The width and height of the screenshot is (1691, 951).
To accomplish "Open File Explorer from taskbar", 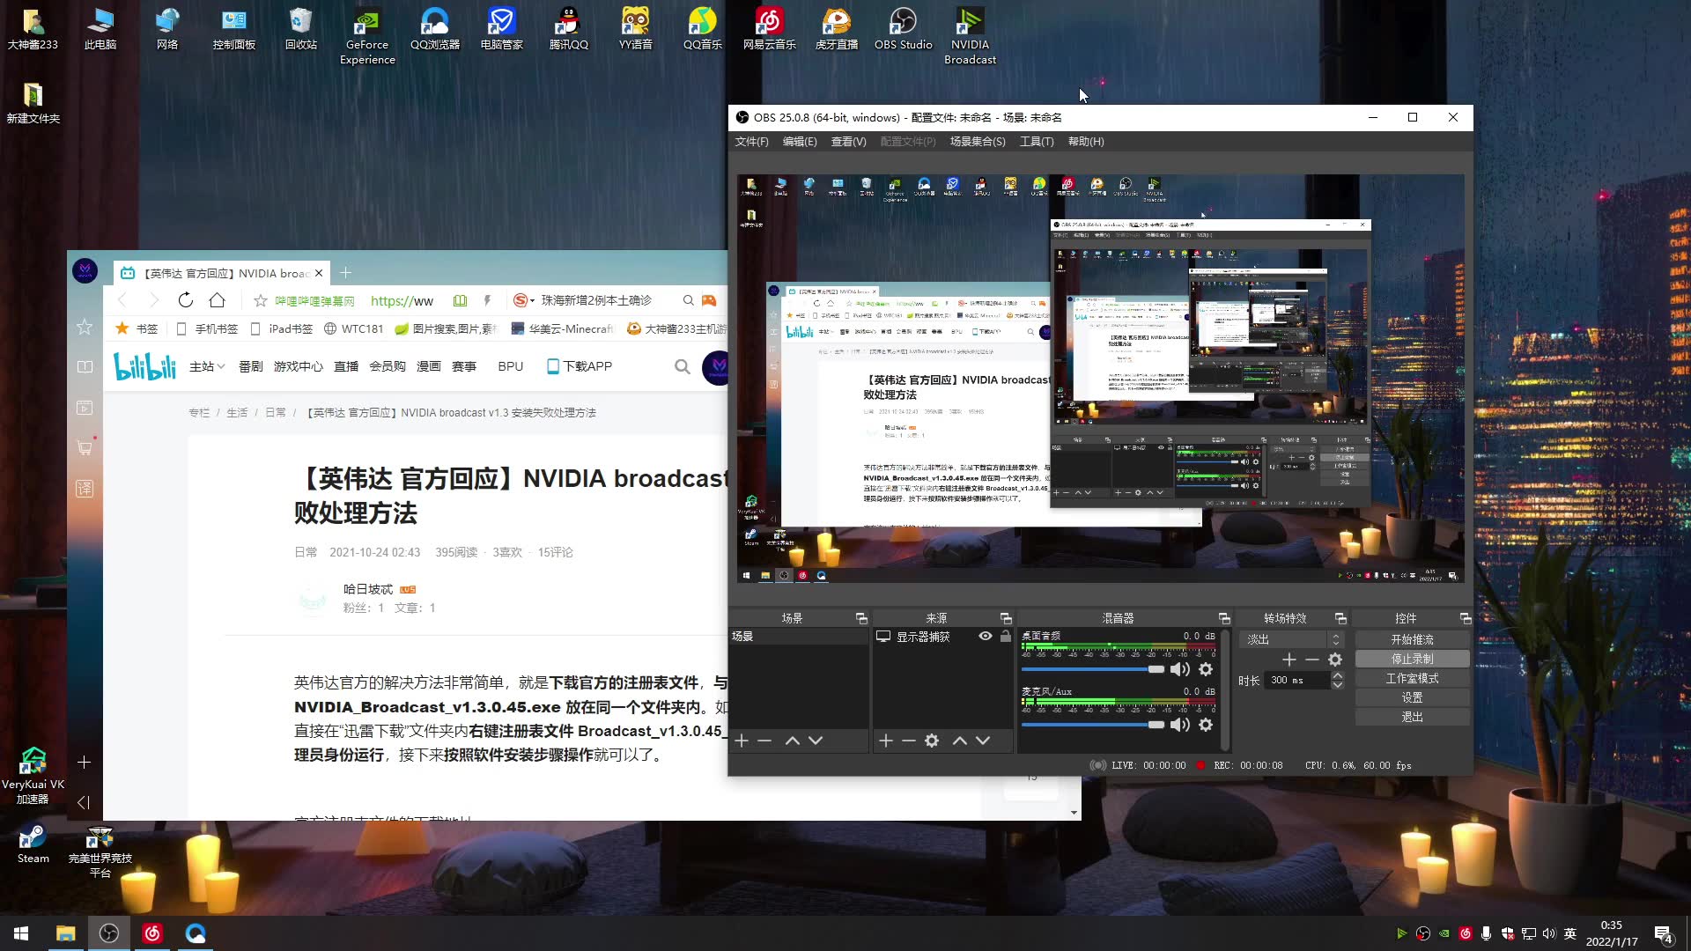I will click(x=65, y=933).
